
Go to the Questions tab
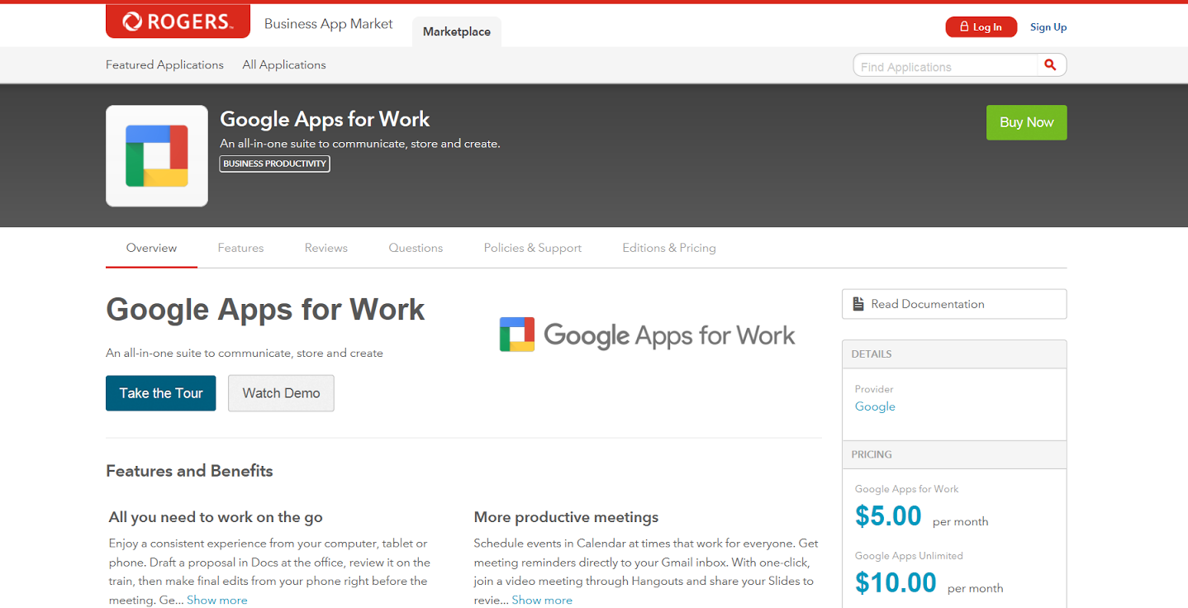pos(416,247)
